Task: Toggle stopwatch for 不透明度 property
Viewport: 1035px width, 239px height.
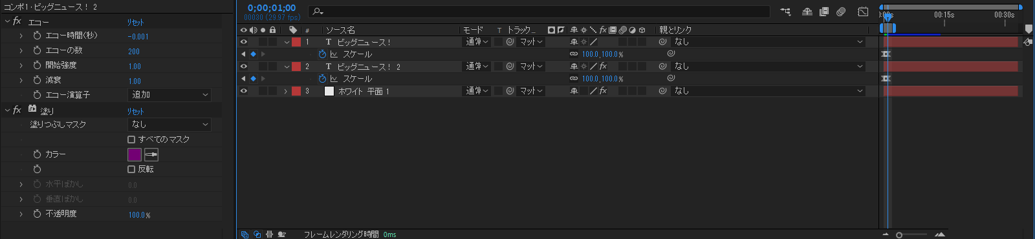Action: click(x=37, y=214)
